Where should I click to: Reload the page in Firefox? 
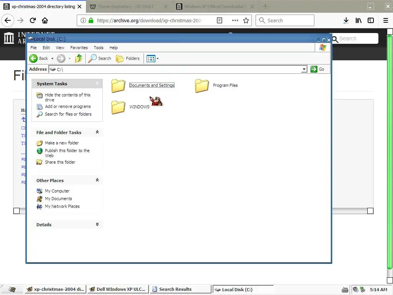(33, 20)
